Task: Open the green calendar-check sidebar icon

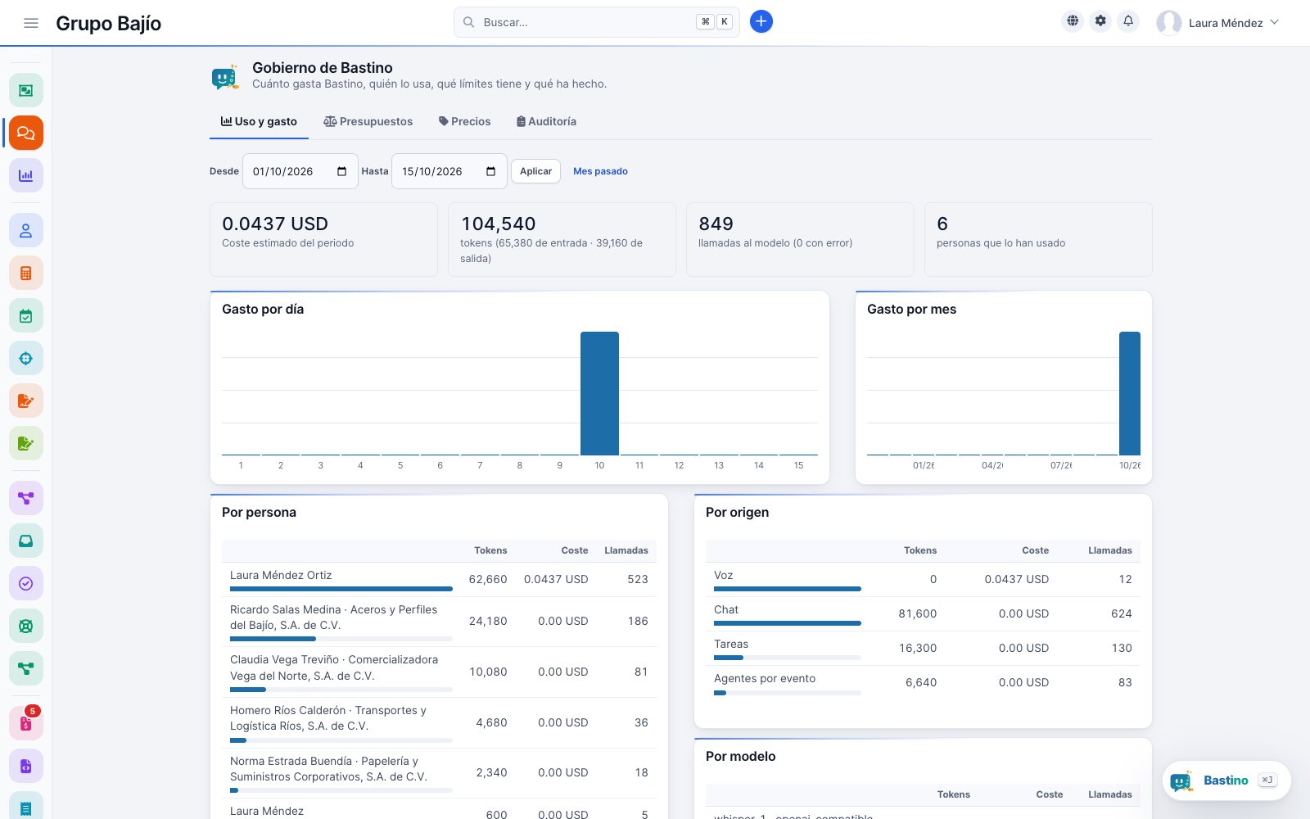Action: click(26, 315)
